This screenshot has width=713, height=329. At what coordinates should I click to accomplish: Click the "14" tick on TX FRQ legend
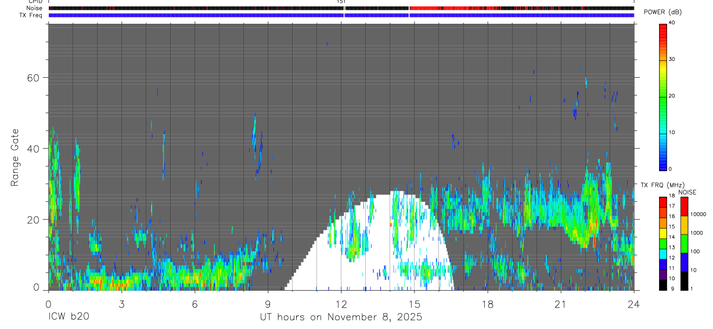672,237
